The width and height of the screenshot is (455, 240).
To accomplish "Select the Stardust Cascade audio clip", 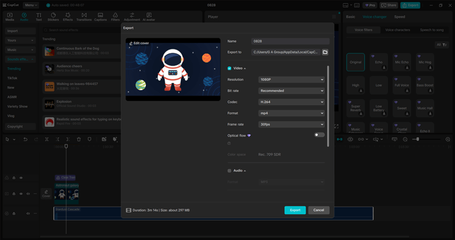I will point(213,213).
